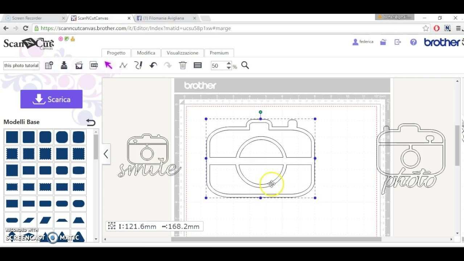Click the SVG import icon
Image resolution: width=464 pixels, height=261 pixels.
point(94,65)
